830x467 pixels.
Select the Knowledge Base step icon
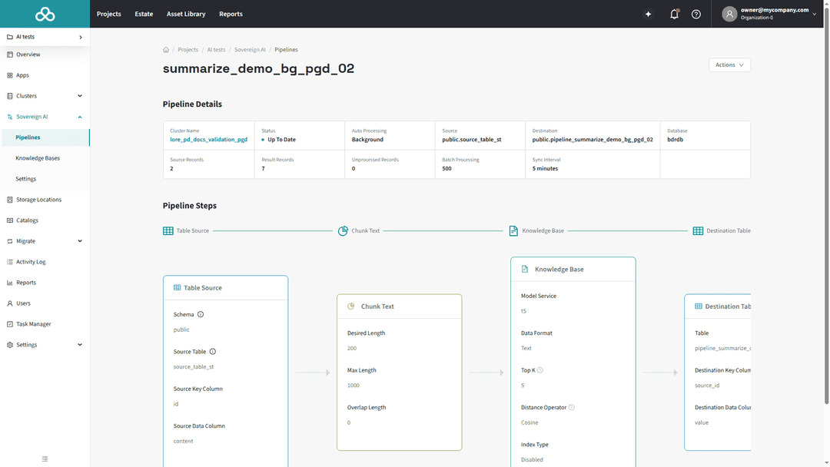point(511,230)
